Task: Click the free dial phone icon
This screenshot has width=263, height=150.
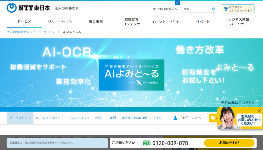Action: tap(147, 143)
